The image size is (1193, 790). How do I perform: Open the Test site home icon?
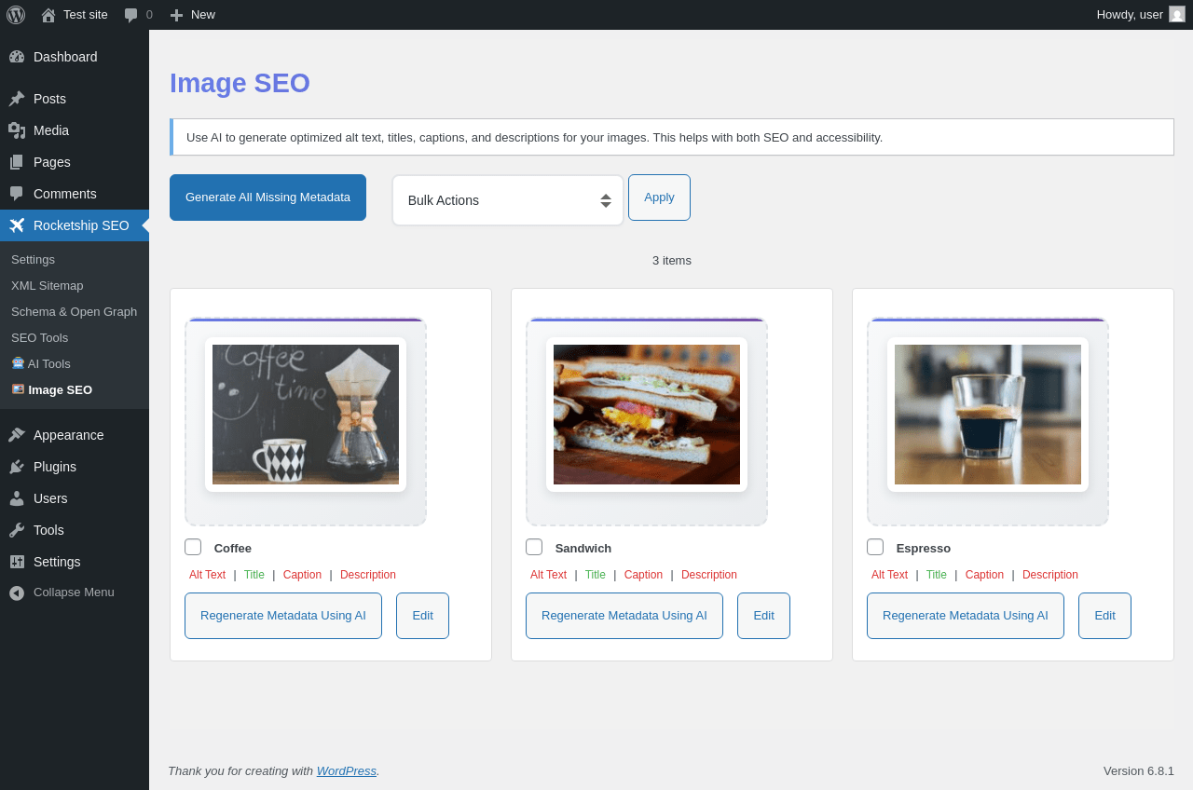point(48,15)
